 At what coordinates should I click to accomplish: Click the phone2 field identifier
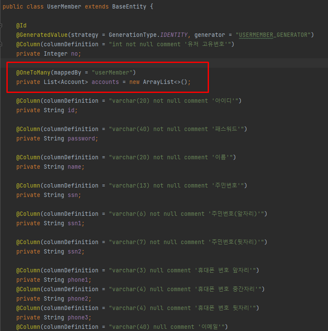point(78,299)
